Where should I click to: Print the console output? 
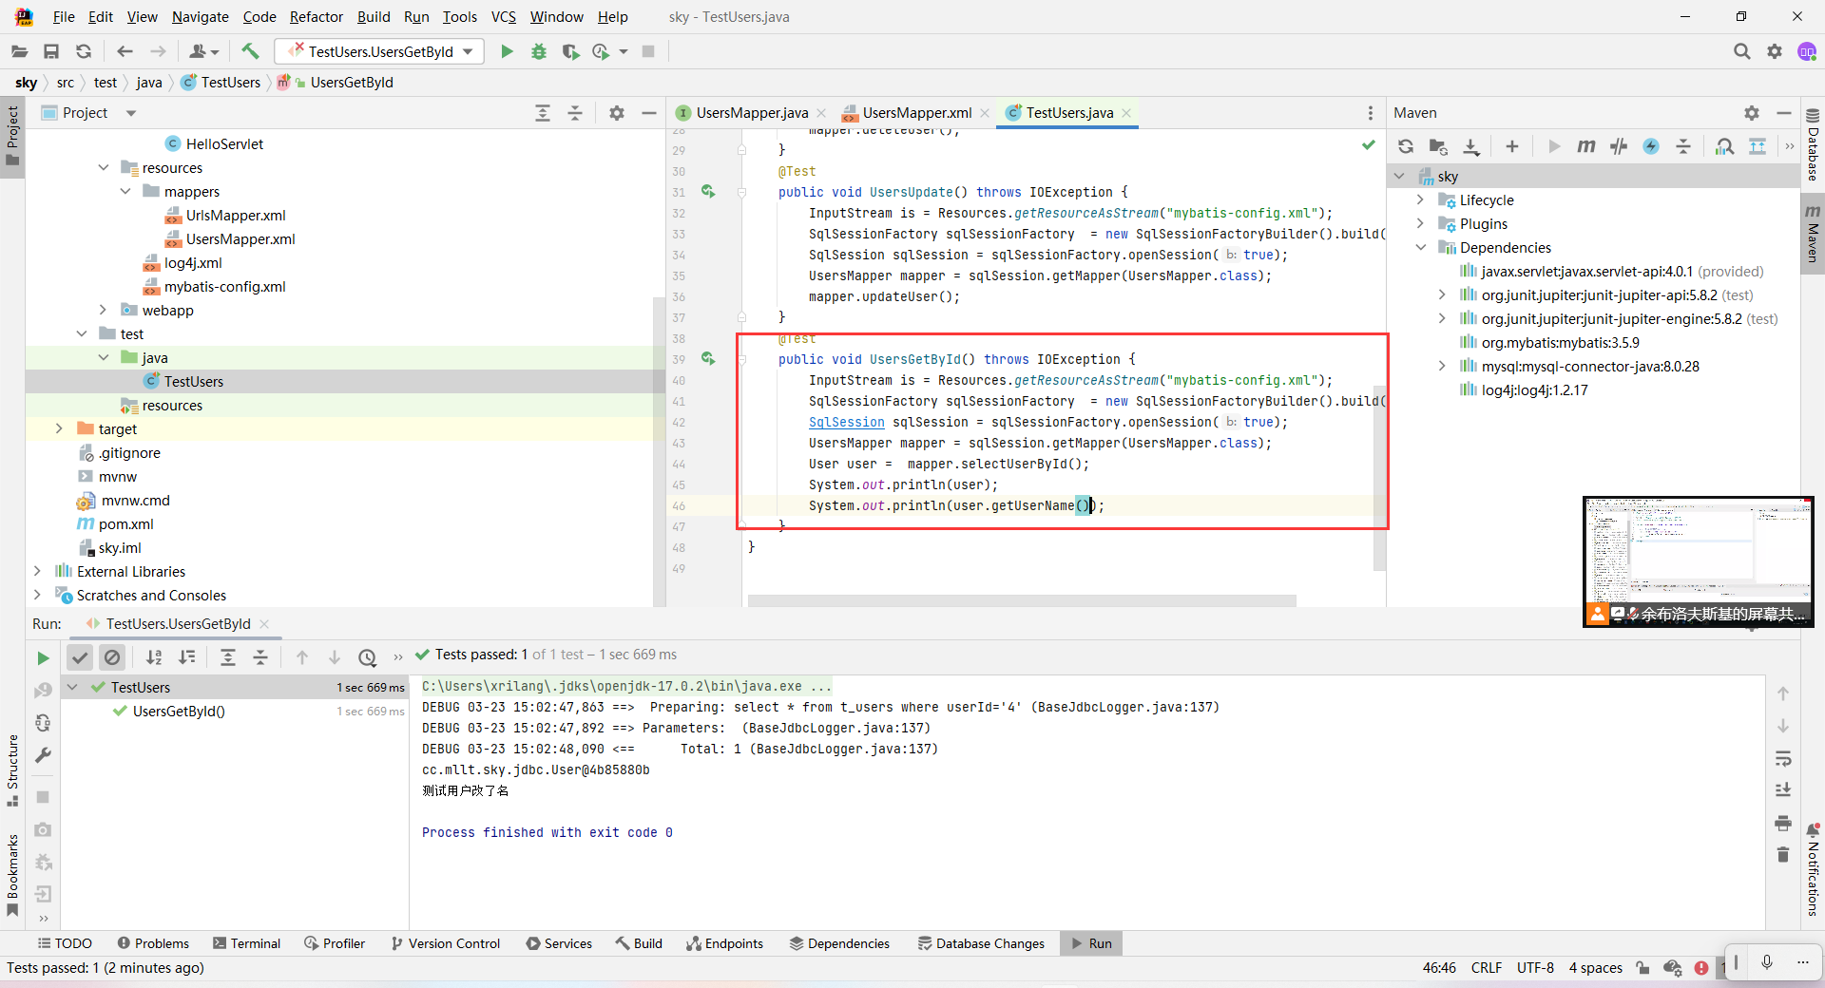pos(1783,823)
